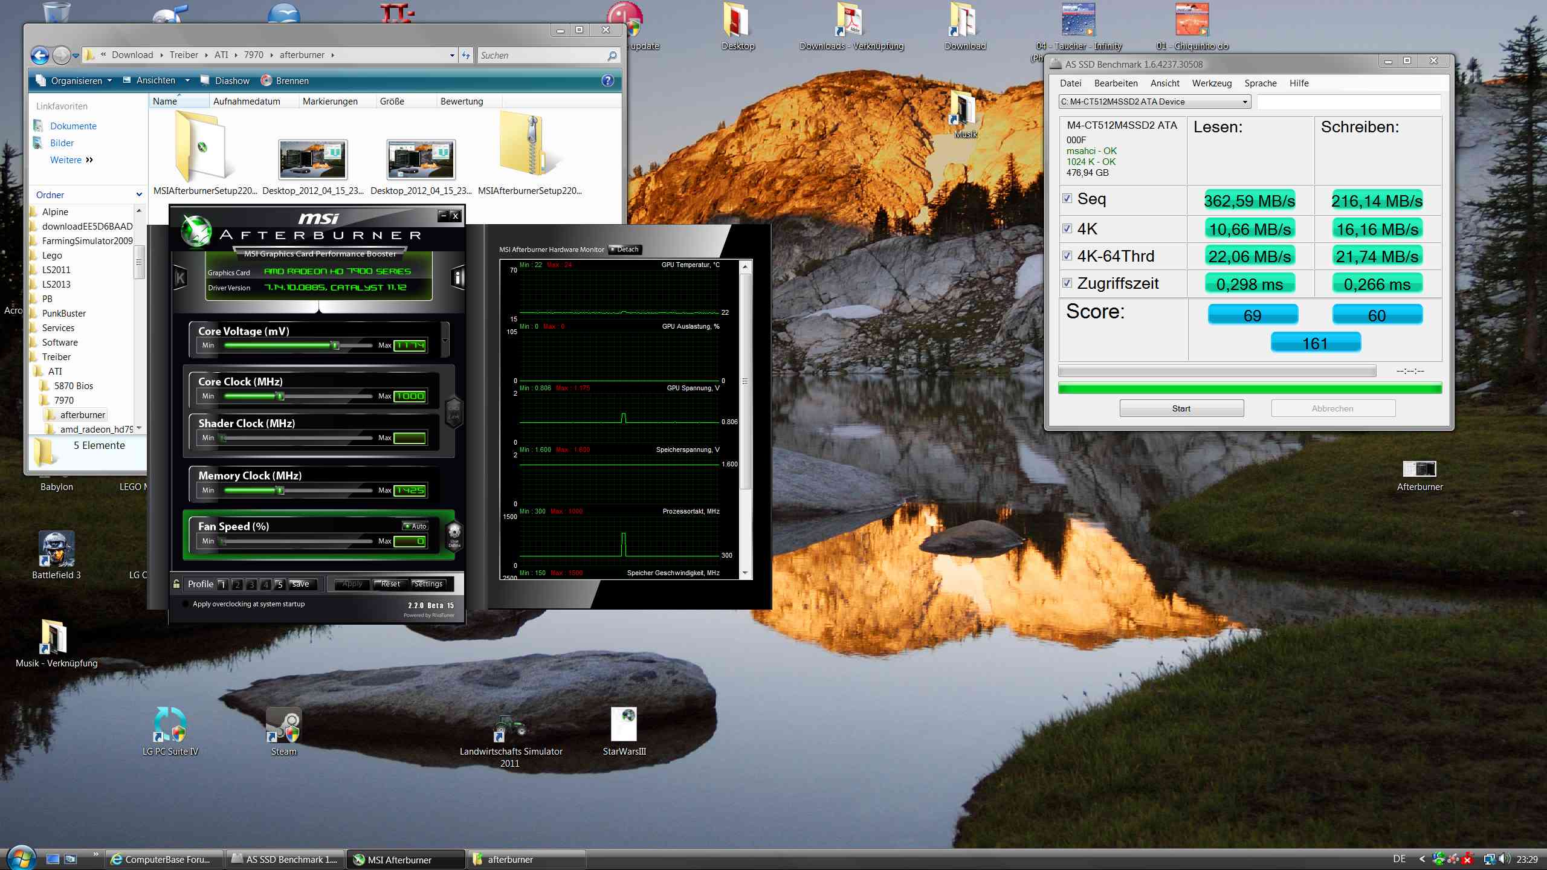This screenshot has width=1547, height=870.
Task: Enable Apply overclocking at system startup
Action: click(185, 604)
